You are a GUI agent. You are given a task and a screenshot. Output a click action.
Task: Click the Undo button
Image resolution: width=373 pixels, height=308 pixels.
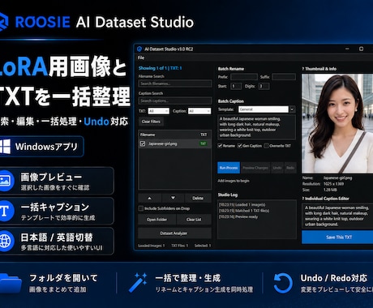[277, 168]
